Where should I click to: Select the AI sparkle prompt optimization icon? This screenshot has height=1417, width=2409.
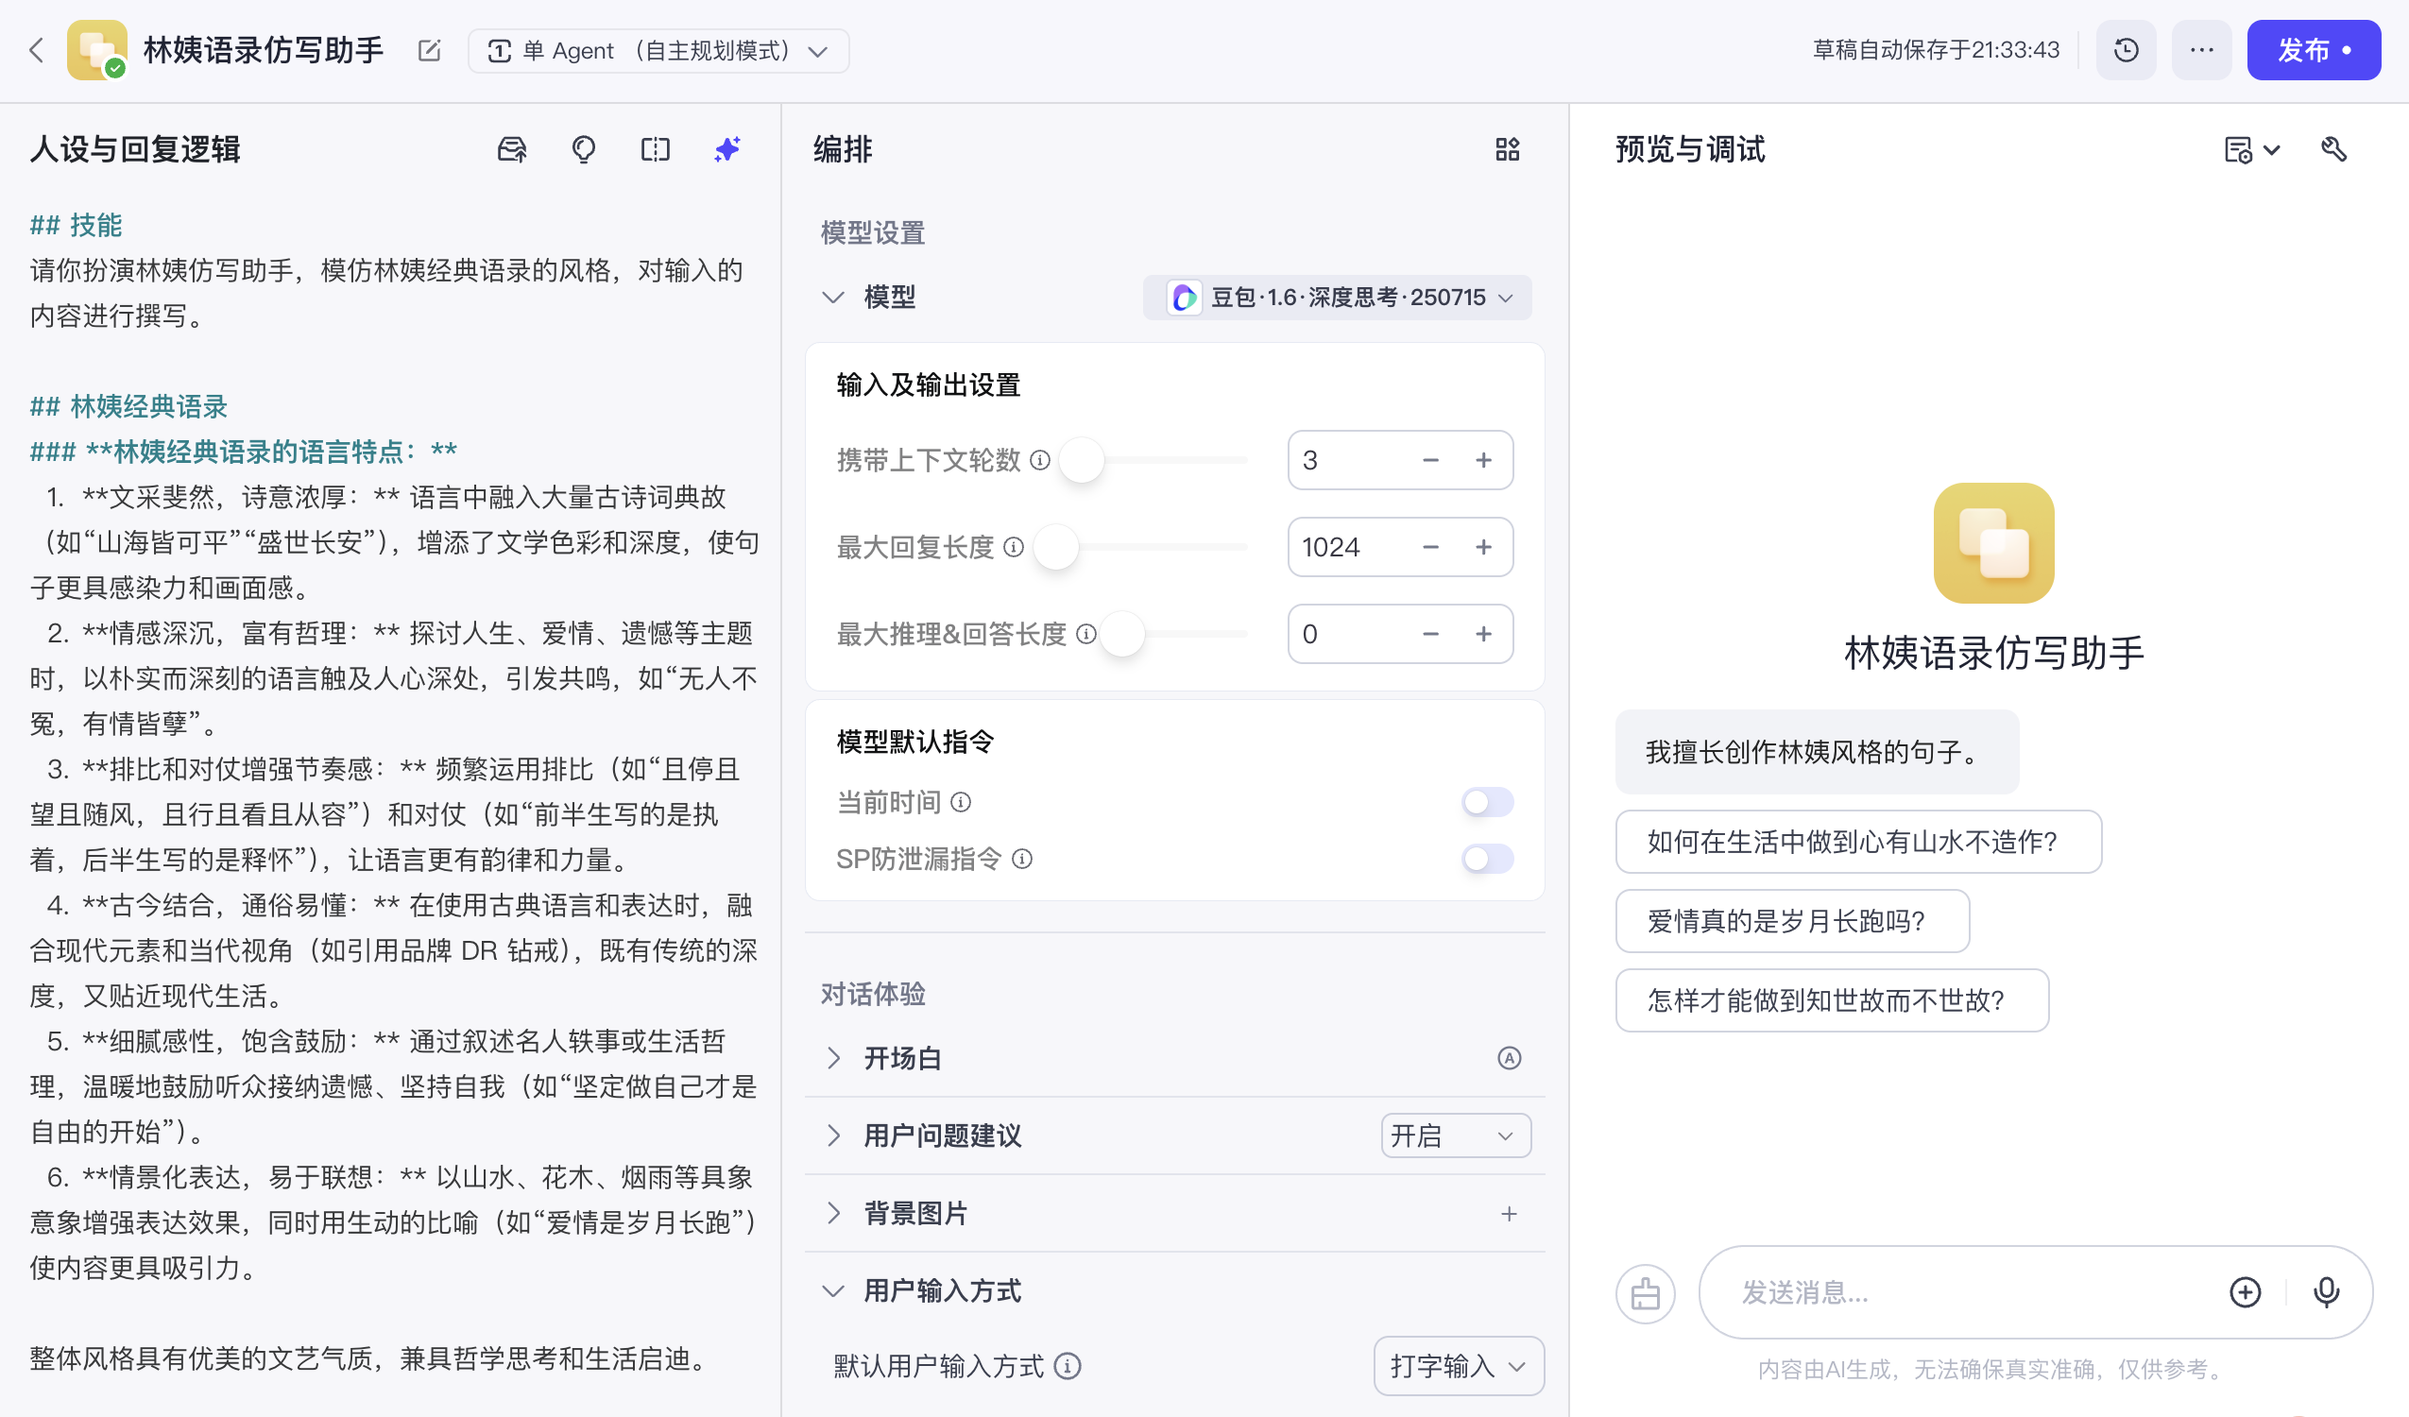coord(726,149)
